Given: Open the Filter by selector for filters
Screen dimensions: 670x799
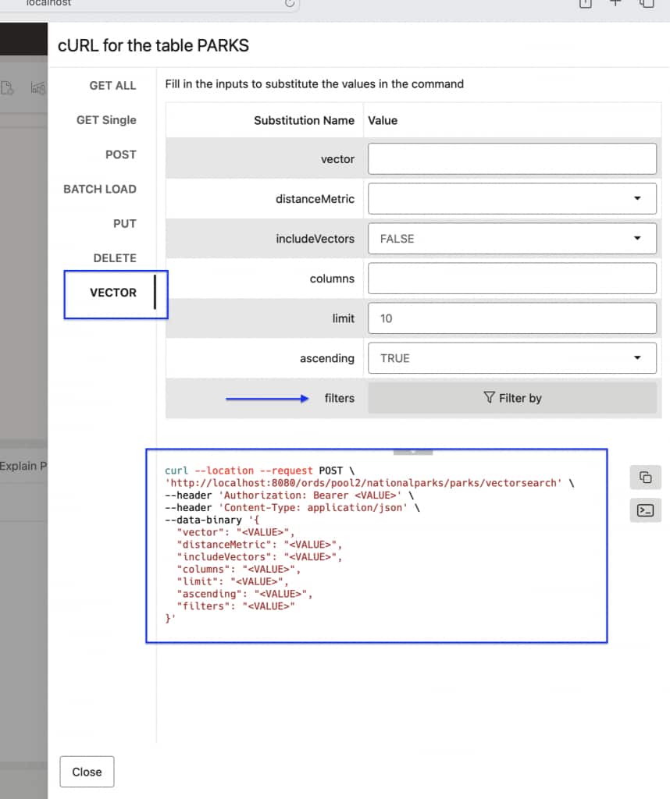Looking at the screenshot, I should [512, 398].
